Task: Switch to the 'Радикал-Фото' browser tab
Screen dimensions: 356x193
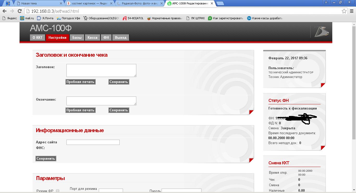Action: 140,3
